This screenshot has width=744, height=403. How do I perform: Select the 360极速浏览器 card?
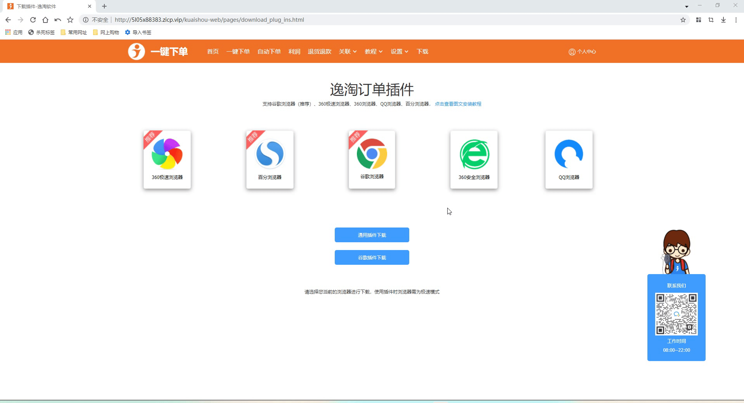167,160
